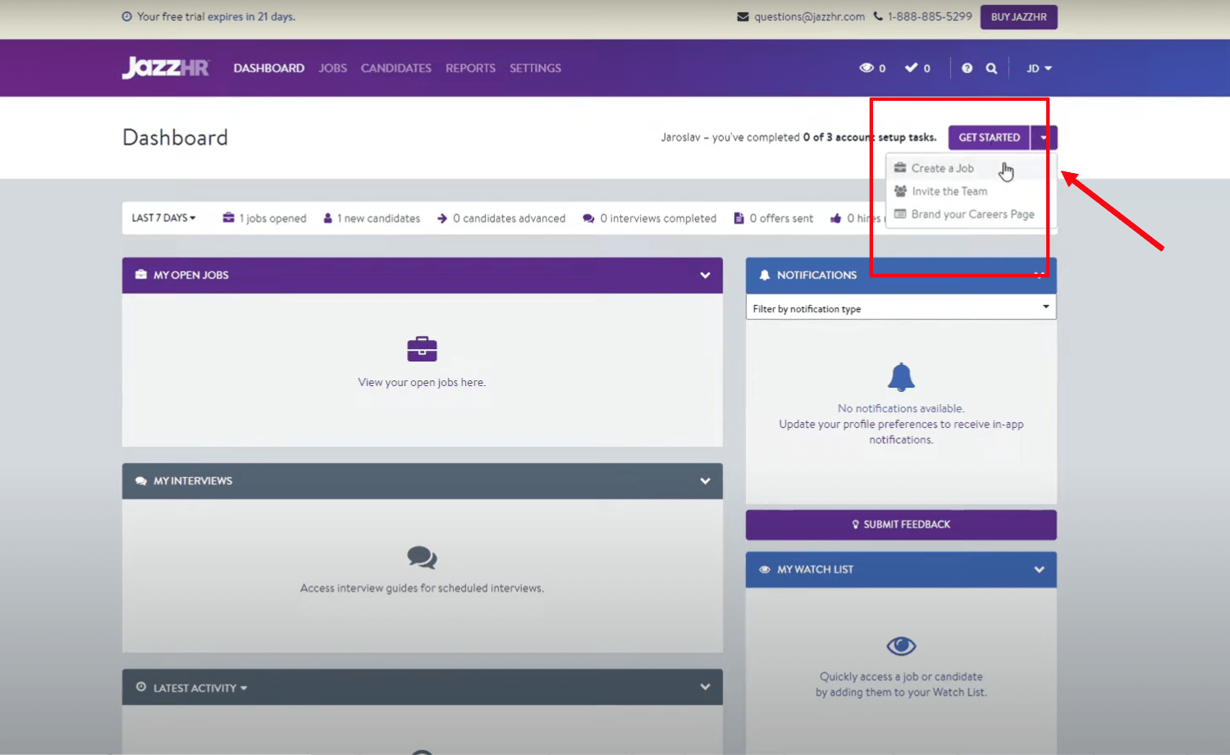Click the search magnifier icon
Screen dimensions: 1230x755
pos(991,68)
